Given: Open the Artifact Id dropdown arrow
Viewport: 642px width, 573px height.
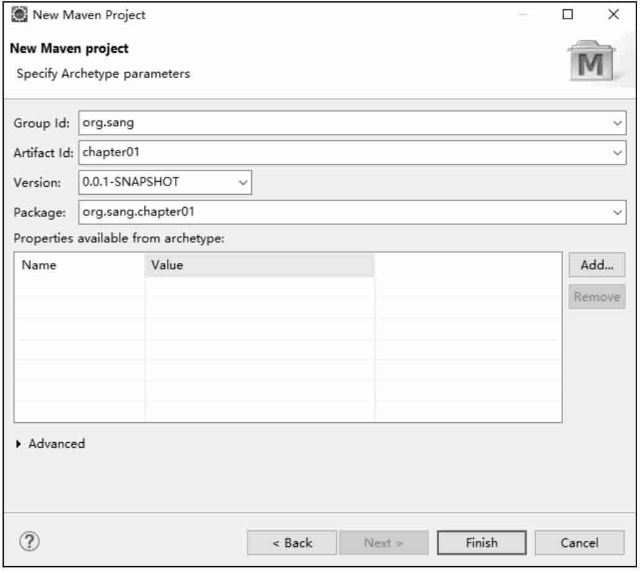Looking at the screenshot, I should (x=618, y=153).
